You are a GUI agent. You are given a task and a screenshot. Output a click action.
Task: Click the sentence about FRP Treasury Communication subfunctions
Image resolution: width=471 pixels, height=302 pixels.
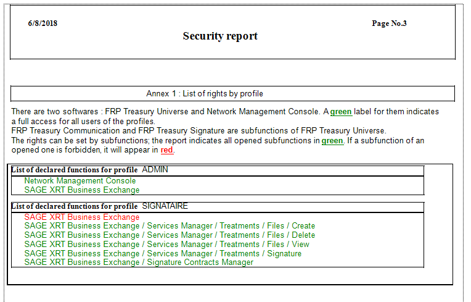[199, 130]
